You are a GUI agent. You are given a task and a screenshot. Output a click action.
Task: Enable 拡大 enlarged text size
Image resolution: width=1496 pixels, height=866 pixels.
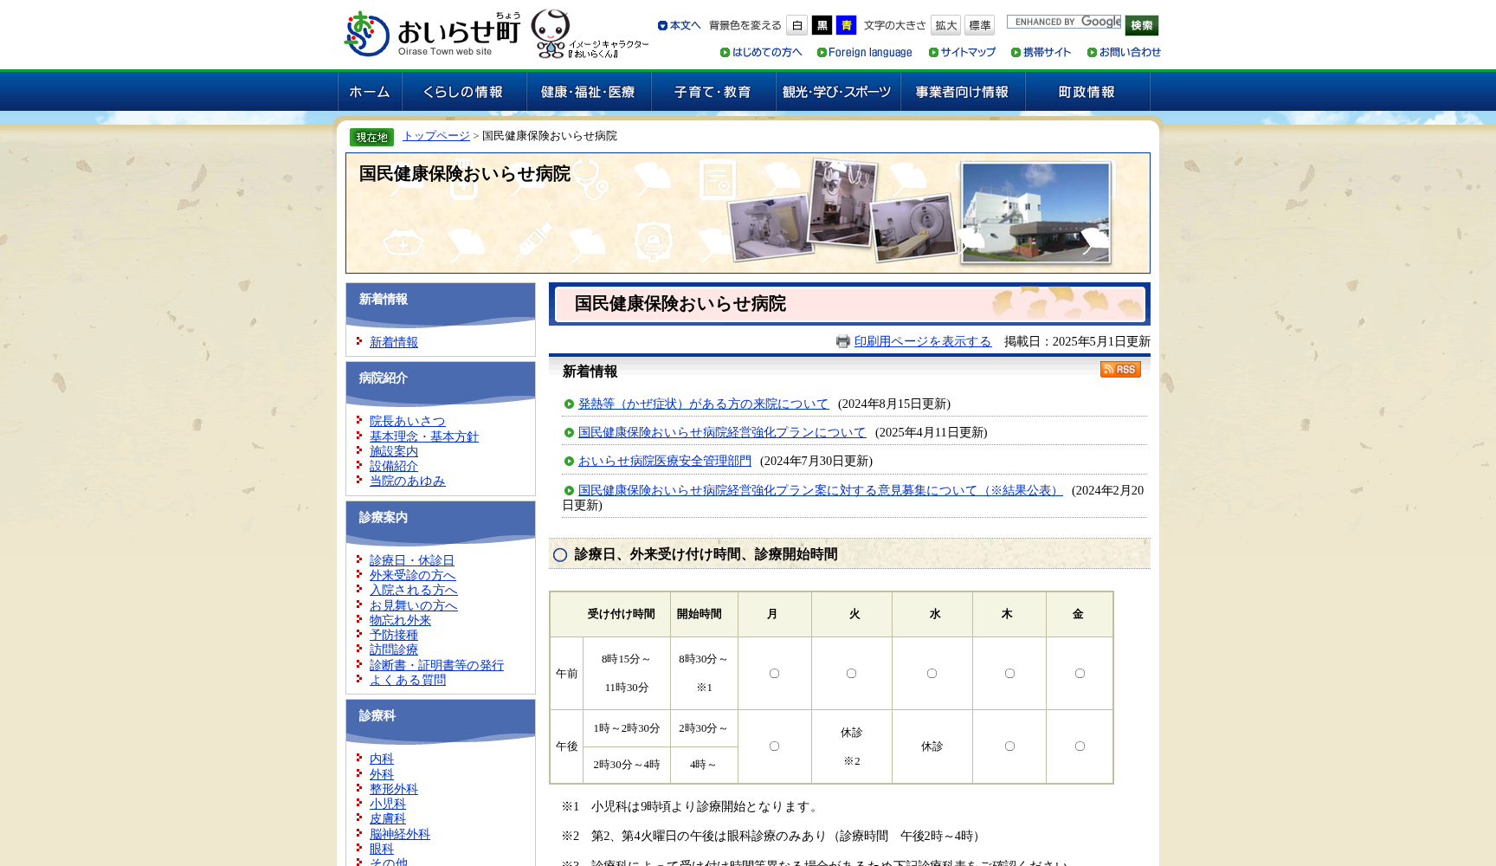945,25
